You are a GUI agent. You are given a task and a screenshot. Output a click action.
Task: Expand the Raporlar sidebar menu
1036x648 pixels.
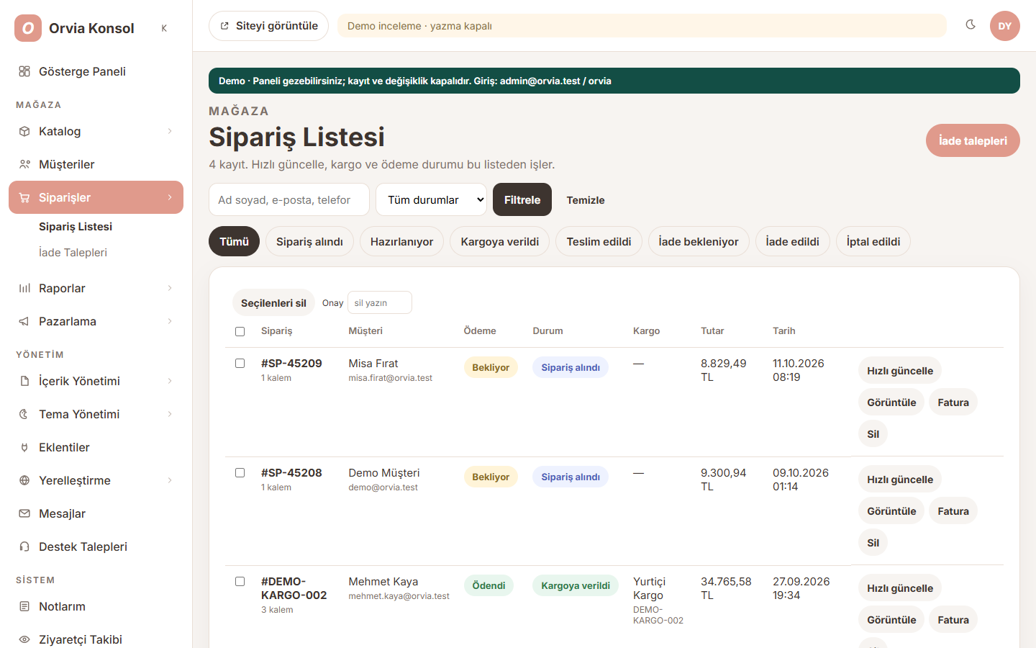pos(96,288)
